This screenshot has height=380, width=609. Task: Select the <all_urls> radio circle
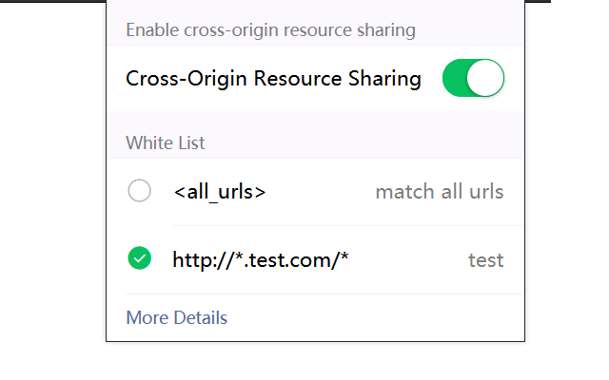140,190
